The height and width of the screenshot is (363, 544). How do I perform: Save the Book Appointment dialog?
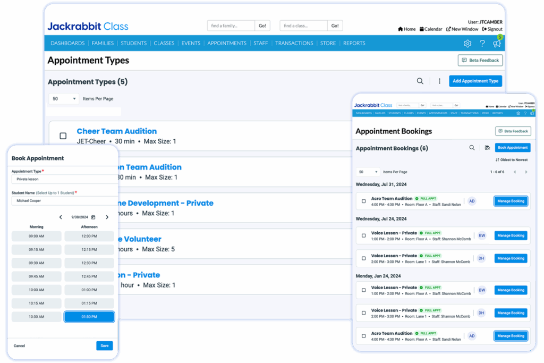pyautogui.click(x=105, y=346)
